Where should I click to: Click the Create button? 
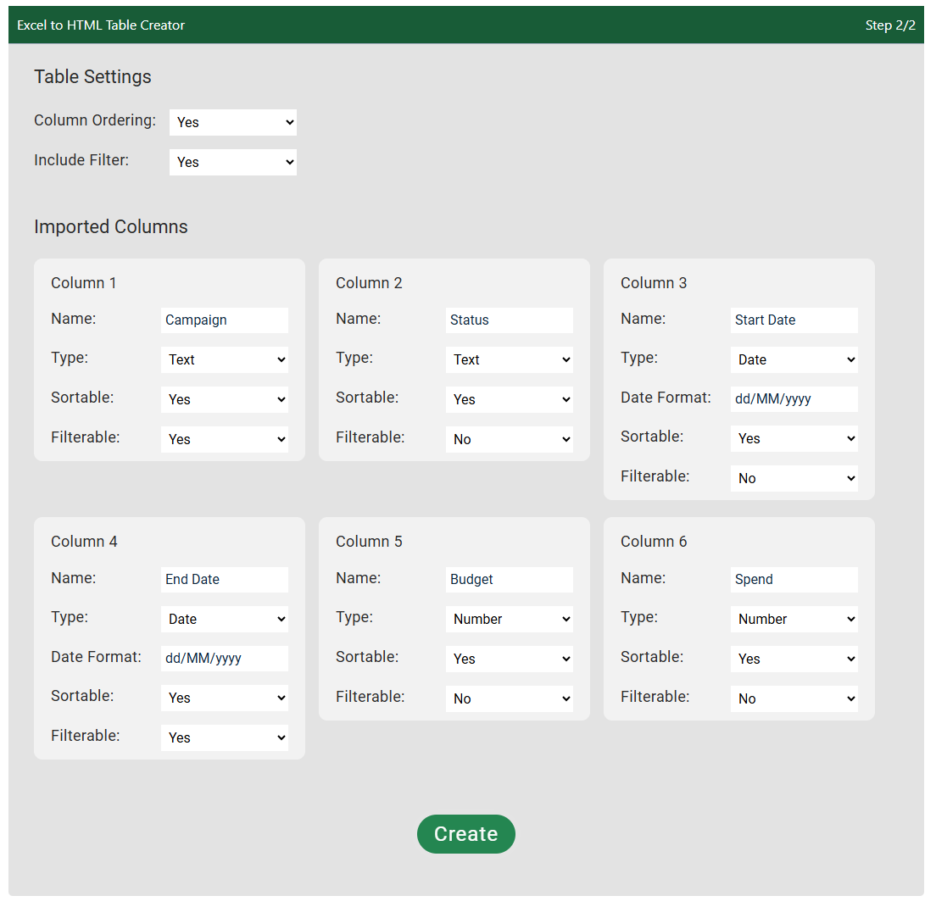pos(465,834)
